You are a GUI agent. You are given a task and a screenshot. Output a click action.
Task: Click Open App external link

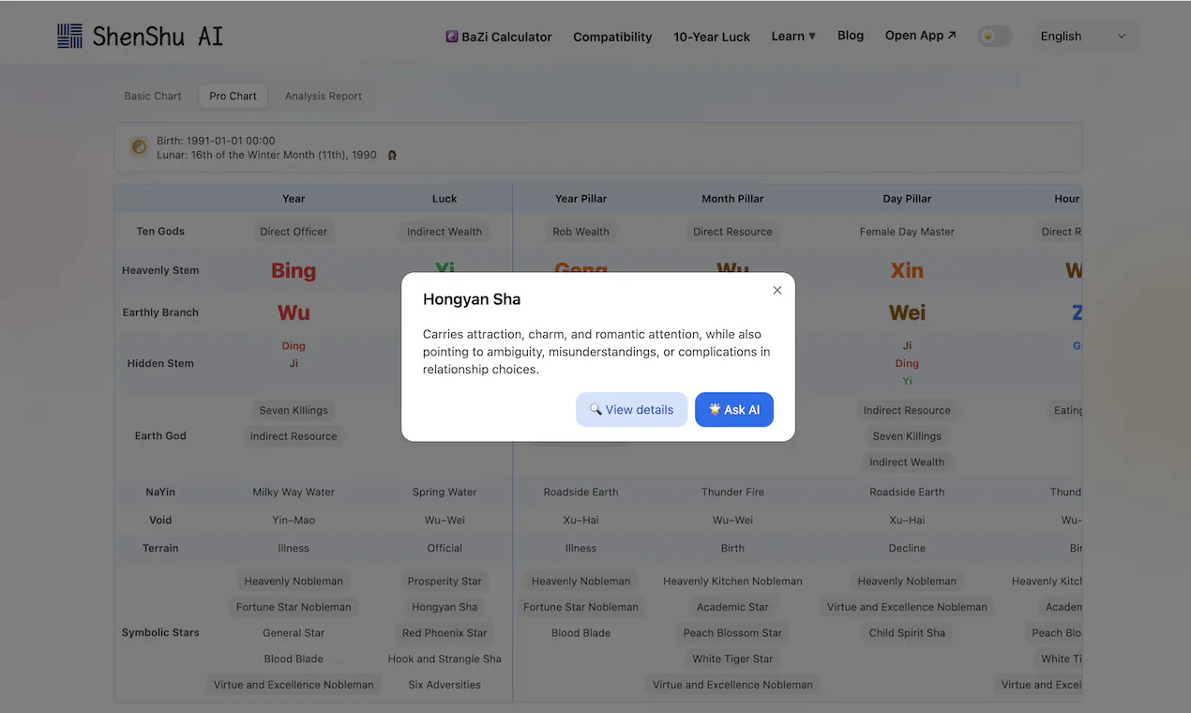921,35
